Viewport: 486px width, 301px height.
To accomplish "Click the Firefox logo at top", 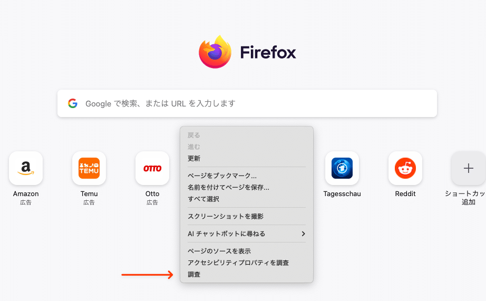I will click(x=215, y=52).
